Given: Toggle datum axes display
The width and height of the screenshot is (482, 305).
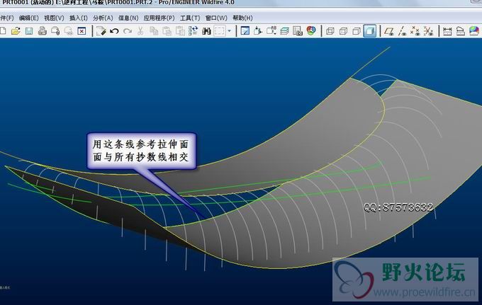Looking at the screenshot, I should pyautogui.click(x=402, y=30).
